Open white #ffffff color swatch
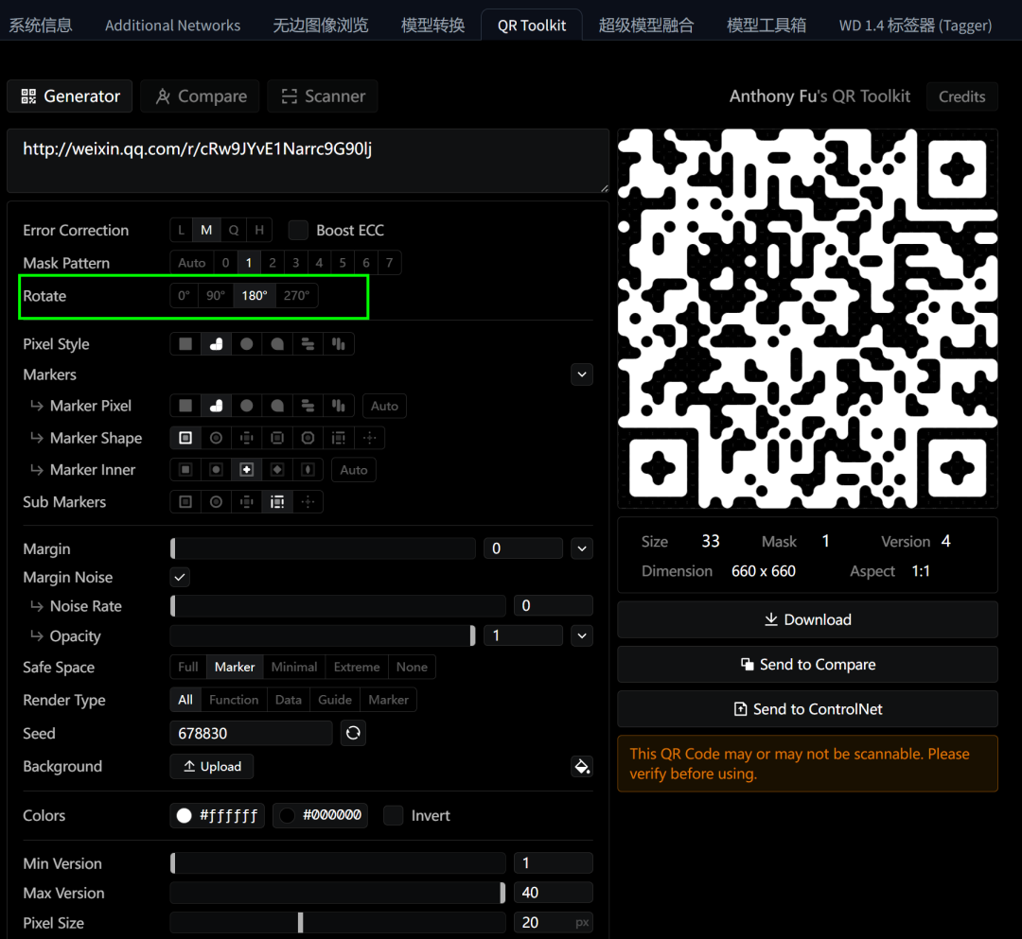This screenshot has height=939, width=1022. click(217, 815)
